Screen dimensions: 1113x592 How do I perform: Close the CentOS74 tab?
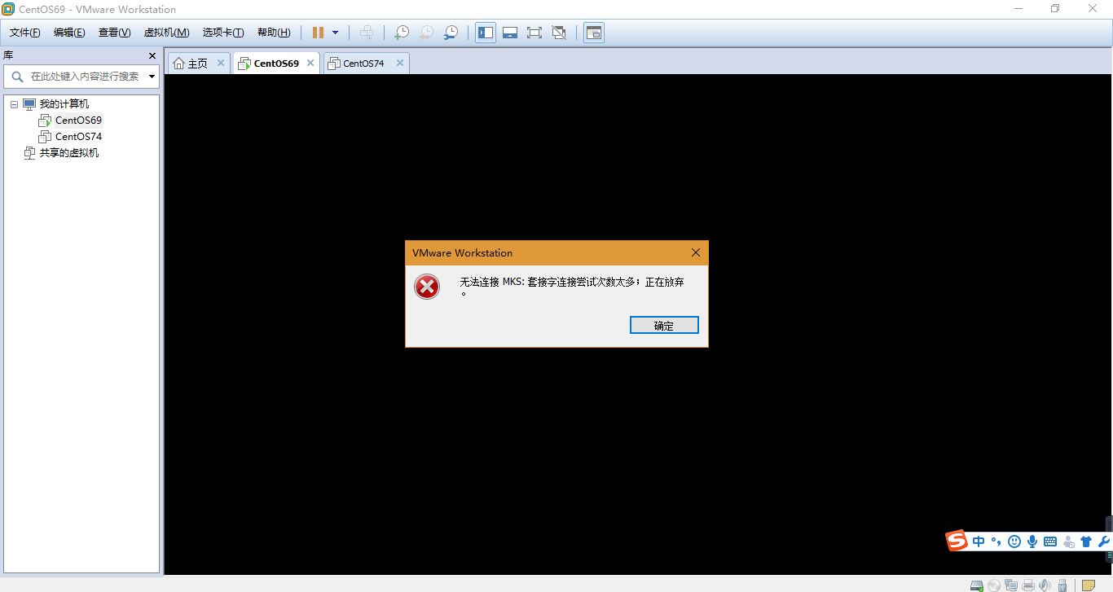(x=400, y=63)
